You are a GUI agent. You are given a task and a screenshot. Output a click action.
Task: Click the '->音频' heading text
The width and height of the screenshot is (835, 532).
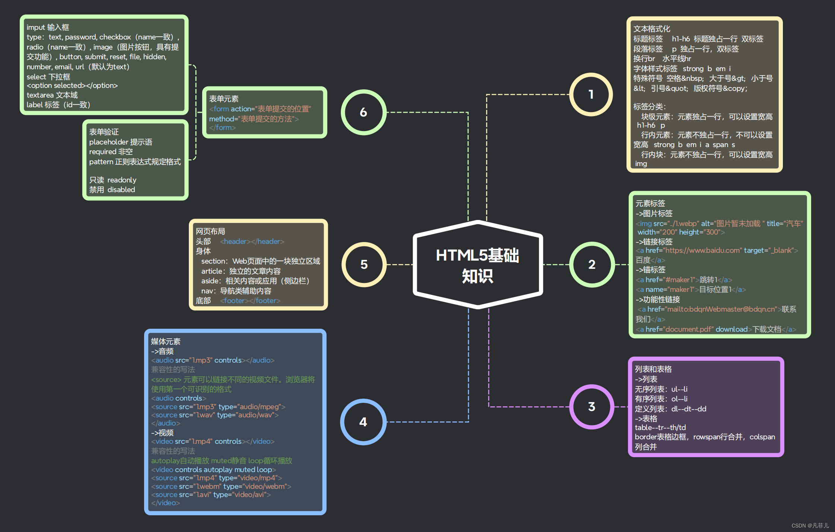tap(162, 351)
